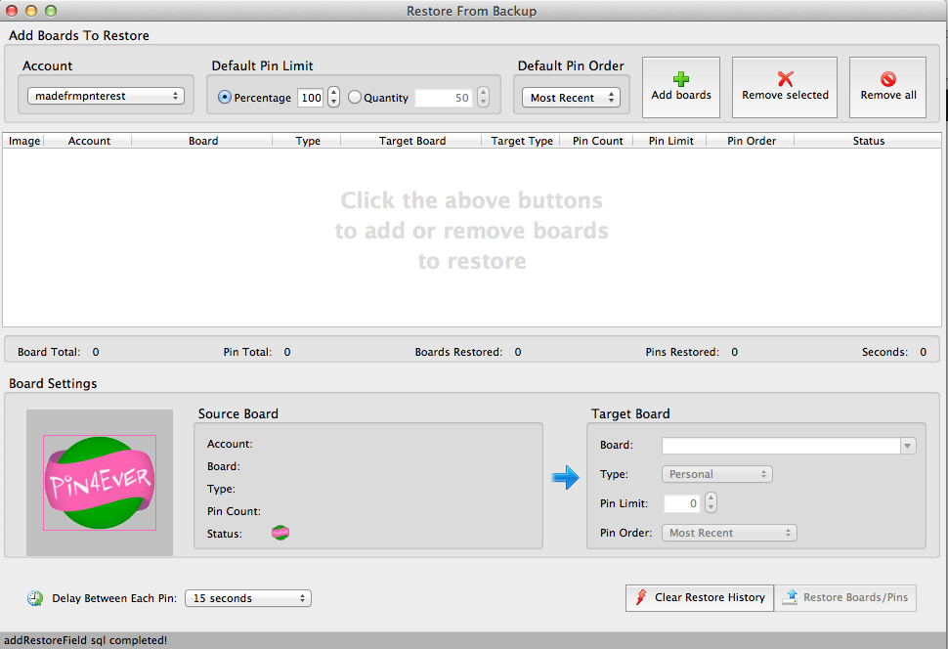Click the 'Seconds:' label
Image resolution: width=948 pixels, height=649 pixels.
coord(884,352)
